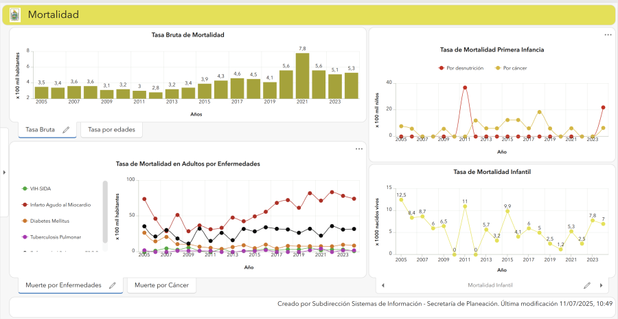Click pencil icon on Muerte por Enfermedades tab
This screenshot has height=319, width=618.
(x=113, y=285)
